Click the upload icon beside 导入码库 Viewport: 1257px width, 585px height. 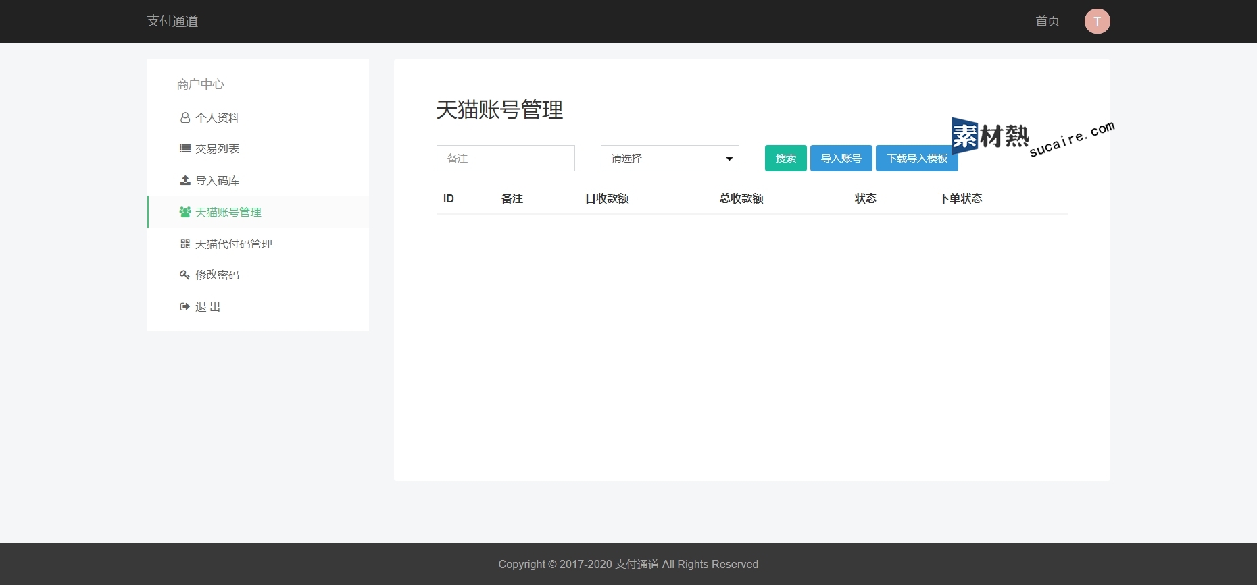[184, 180]
